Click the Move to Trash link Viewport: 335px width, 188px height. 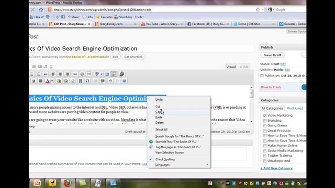[x=271, y=87]
